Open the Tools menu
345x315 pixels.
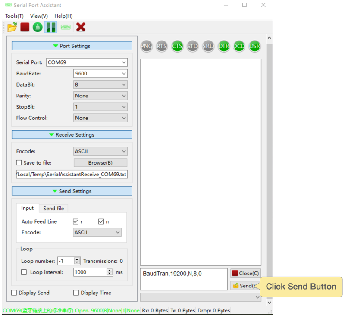(14, 16)
